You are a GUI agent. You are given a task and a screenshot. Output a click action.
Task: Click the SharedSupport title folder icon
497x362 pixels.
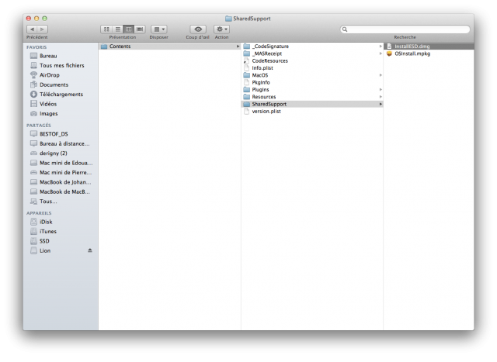point(228,19)
